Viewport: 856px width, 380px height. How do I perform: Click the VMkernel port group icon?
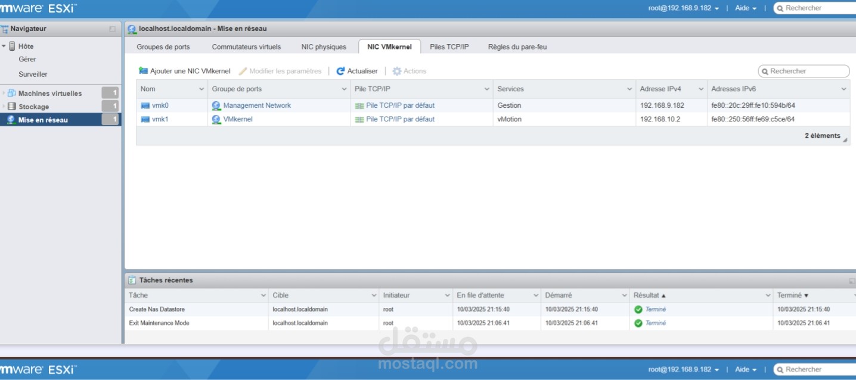215,119
